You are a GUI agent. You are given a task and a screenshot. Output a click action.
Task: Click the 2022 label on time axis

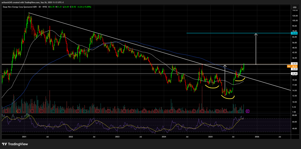[x=71, y=137]
